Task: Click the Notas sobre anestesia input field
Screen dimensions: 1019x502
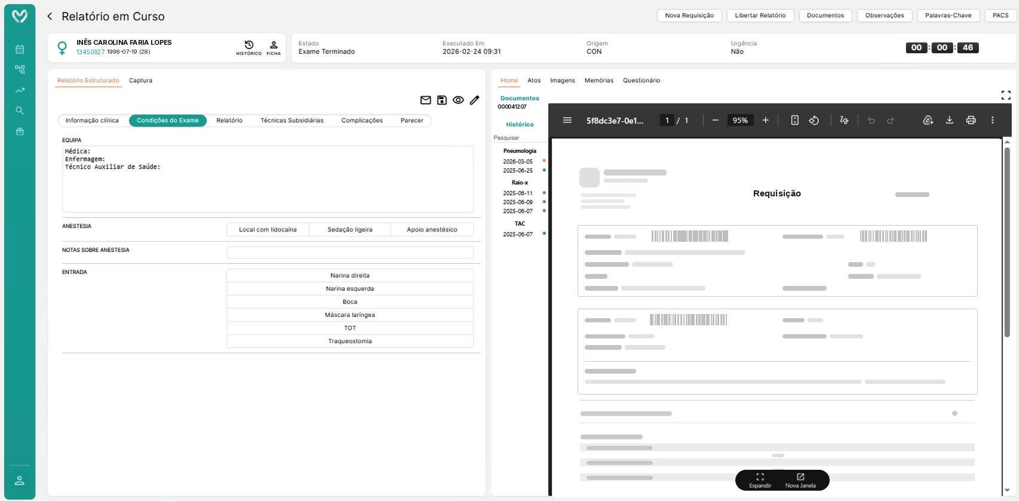Action: pos(350,252)
